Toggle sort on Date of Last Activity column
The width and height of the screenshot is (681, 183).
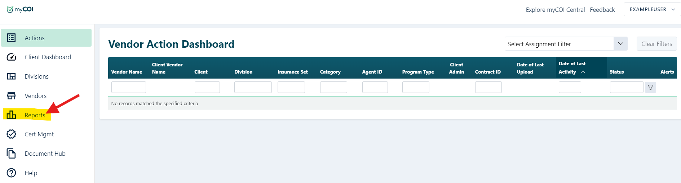pos(572,68)
